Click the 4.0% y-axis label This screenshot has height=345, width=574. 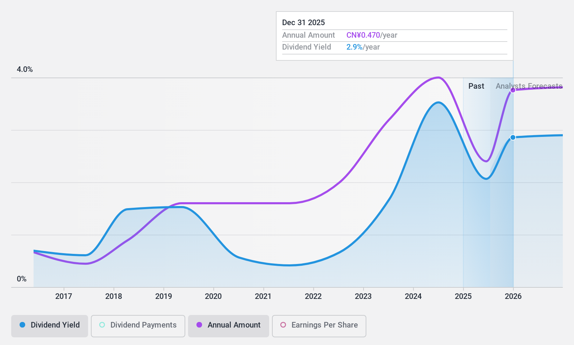click(x=25, y=69)
